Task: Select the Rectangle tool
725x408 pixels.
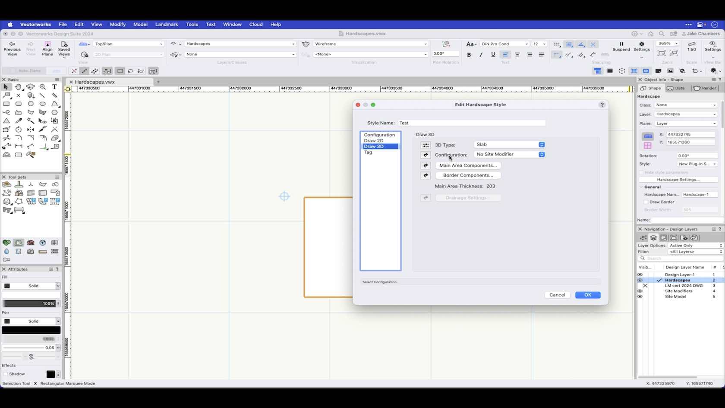Action: point(6,104)
